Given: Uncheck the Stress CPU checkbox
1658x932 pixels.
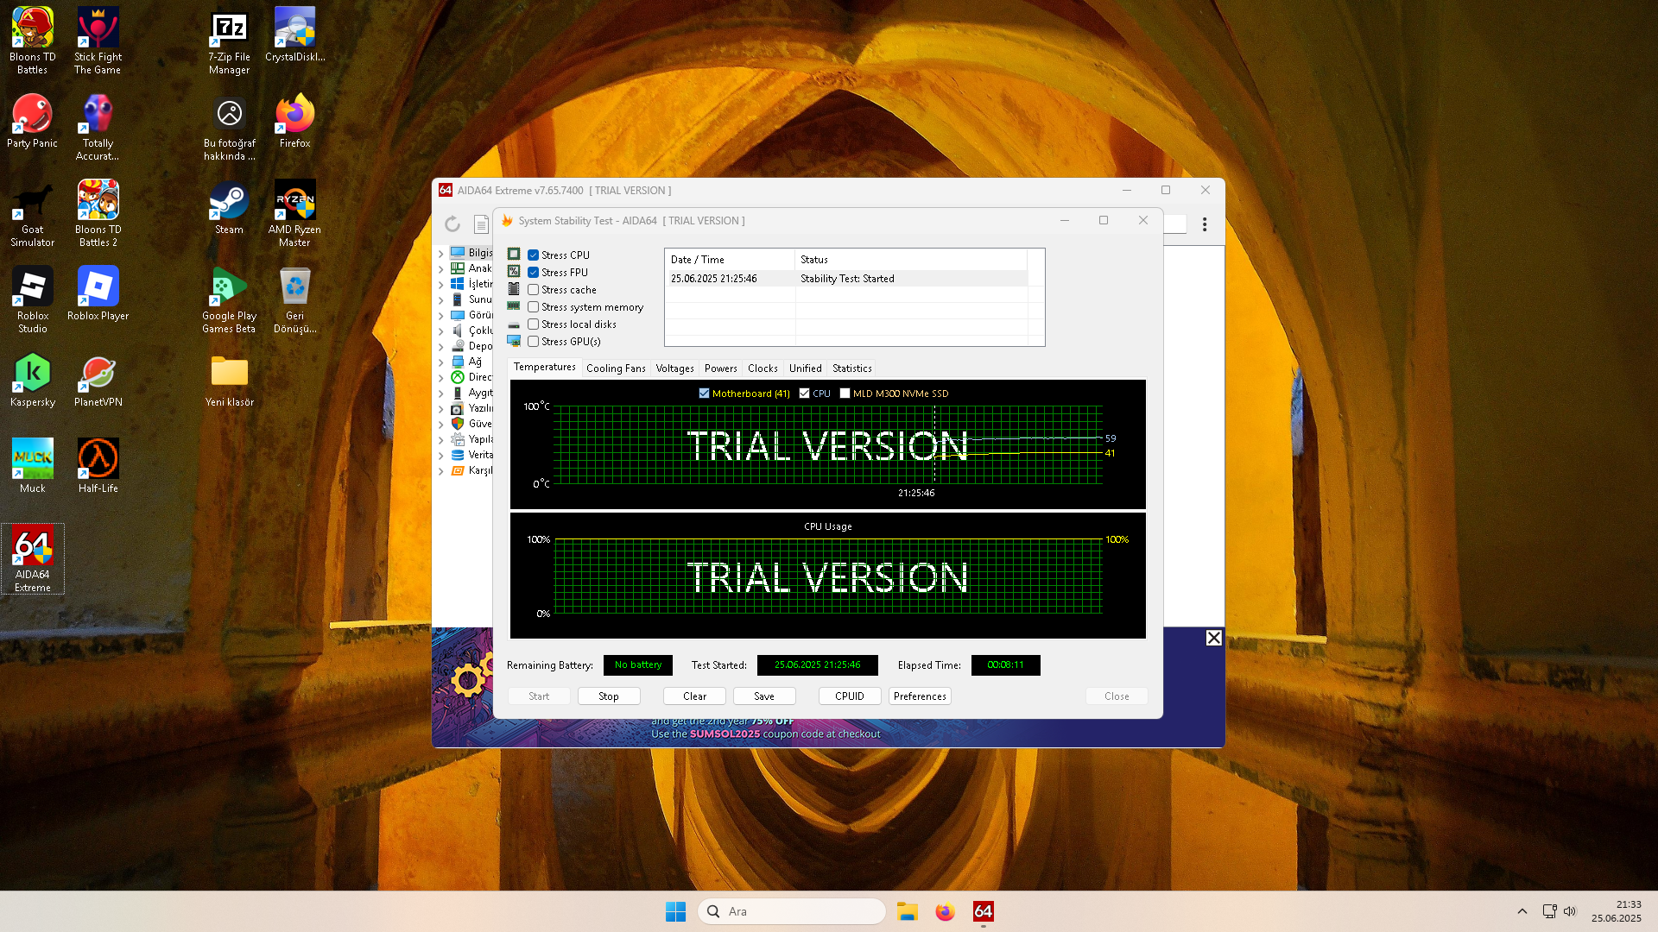Looking at the screenshot, I should point(534,255).
